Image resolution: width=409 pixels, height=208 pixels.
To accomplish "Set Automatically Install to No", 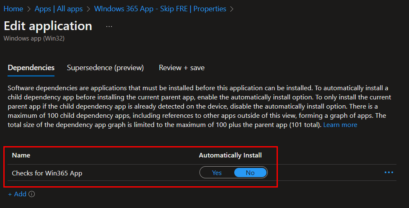I will (250, 172).
